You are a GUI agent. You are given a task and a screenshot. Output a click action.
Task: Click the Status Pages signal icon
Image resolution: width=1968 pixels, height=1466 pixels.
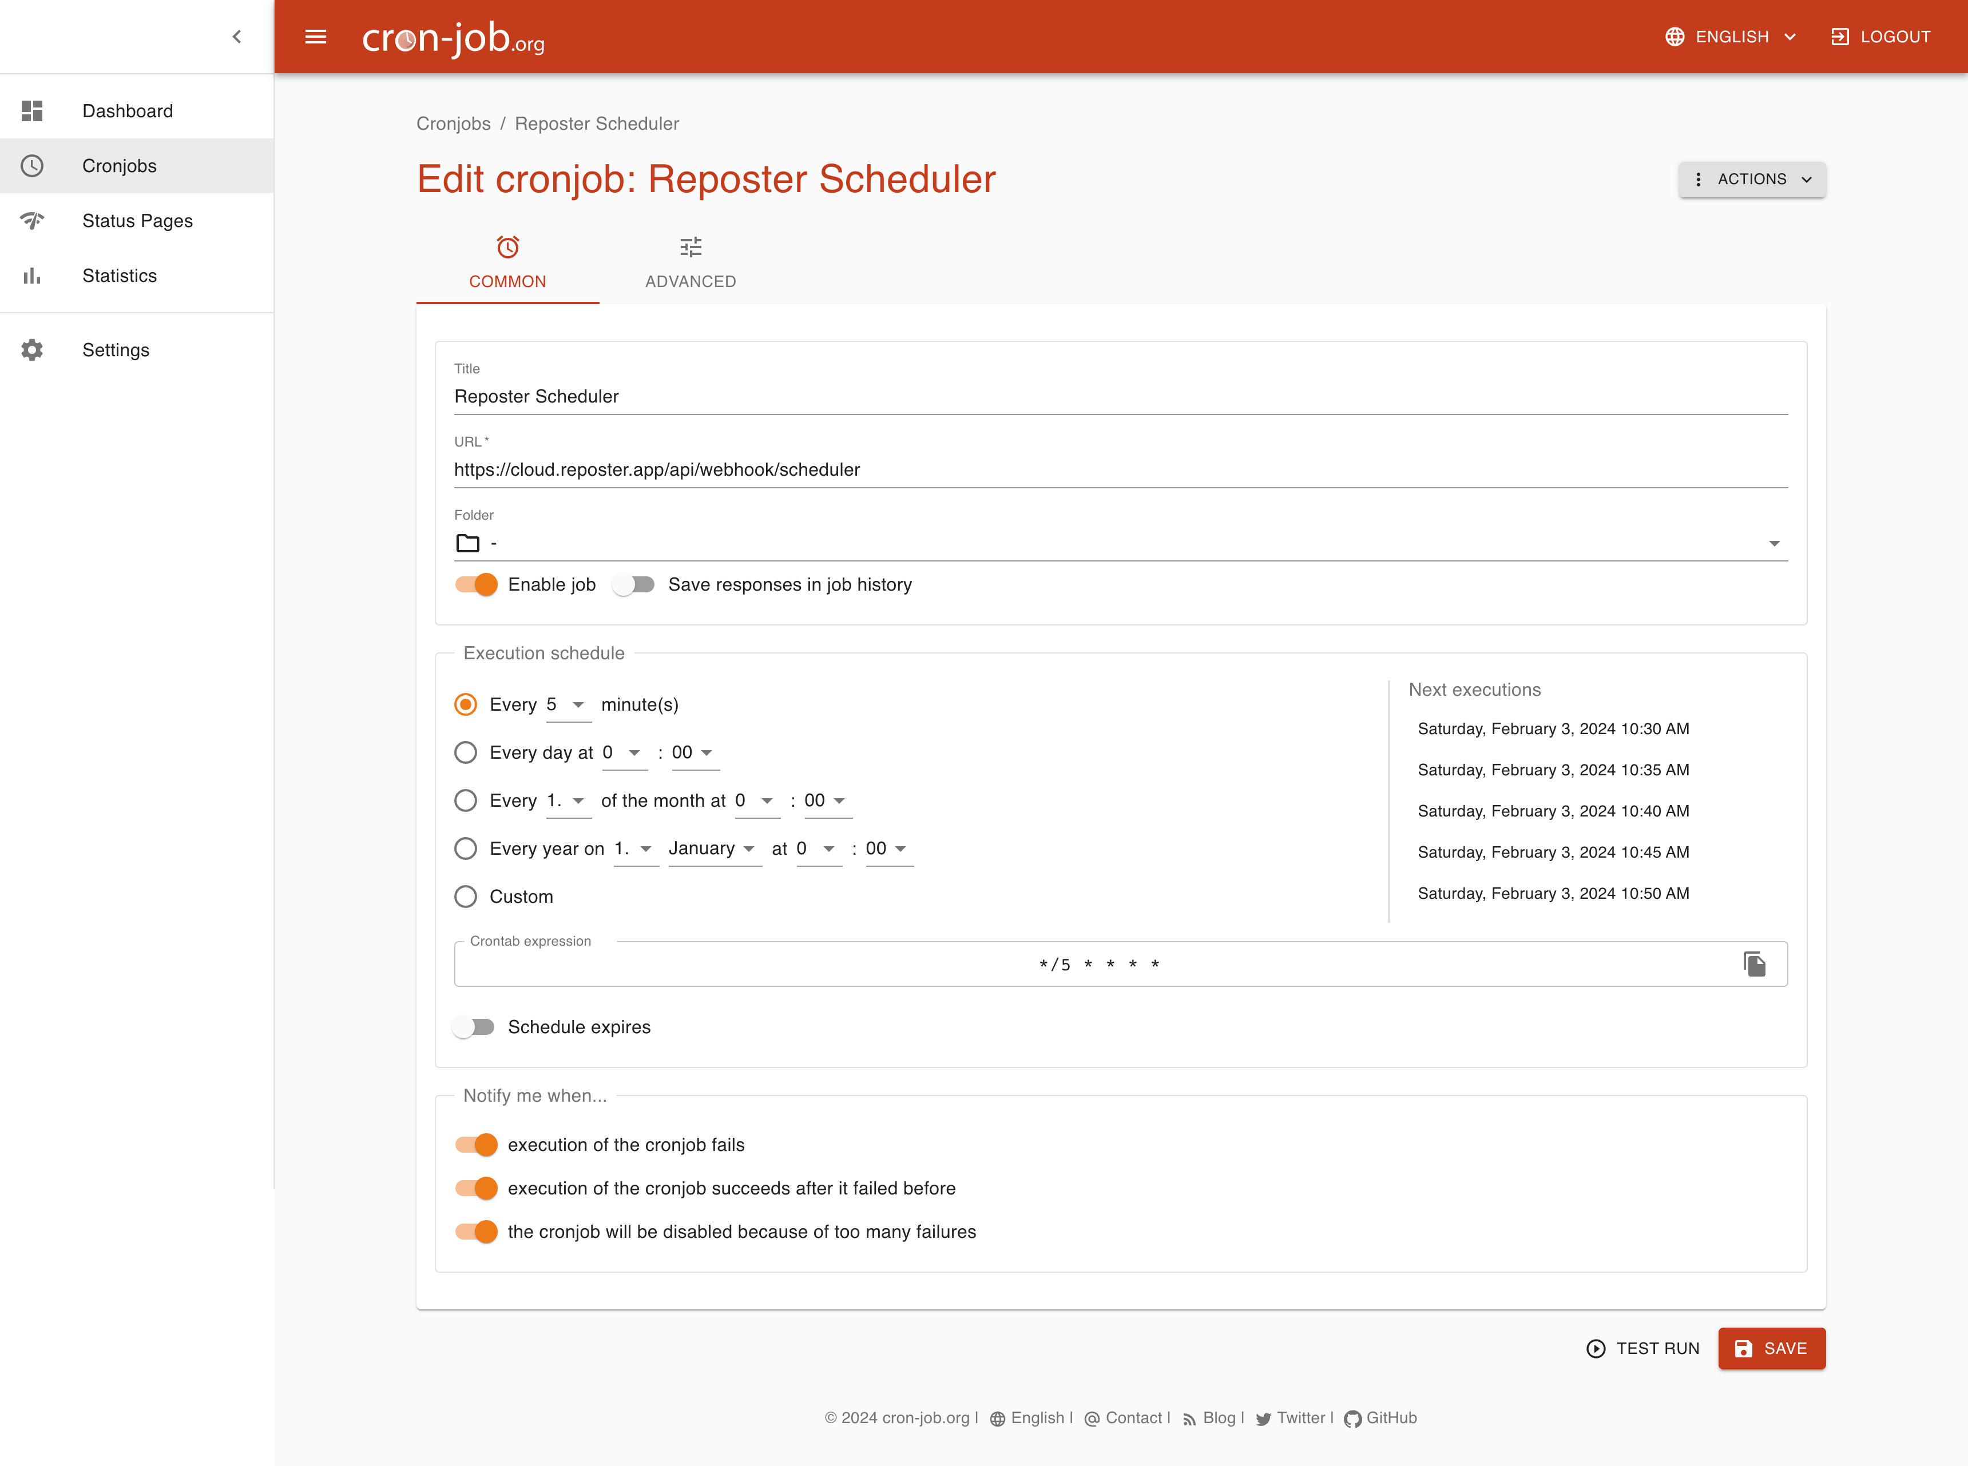click(x=32, y=221)
